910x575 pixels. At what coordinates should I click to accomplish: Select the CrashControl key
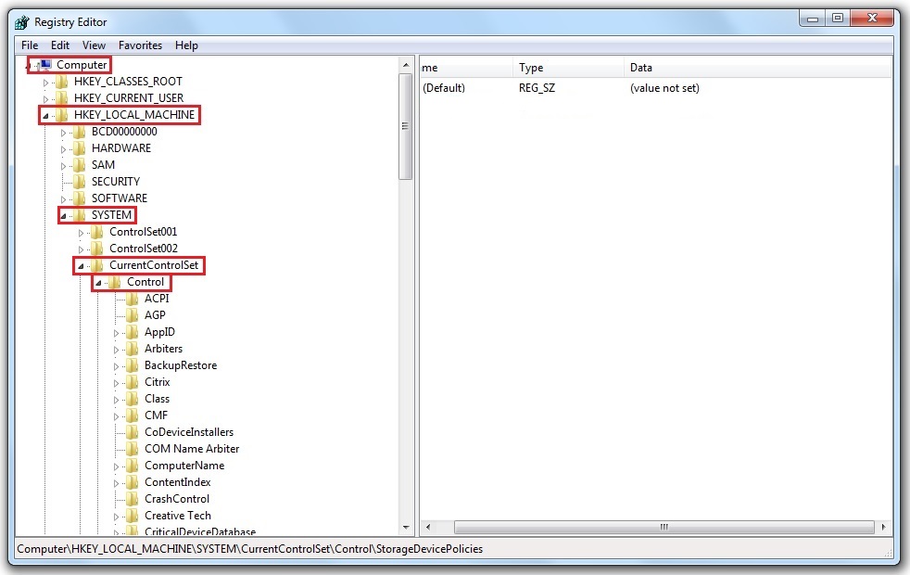coord(177,499)
